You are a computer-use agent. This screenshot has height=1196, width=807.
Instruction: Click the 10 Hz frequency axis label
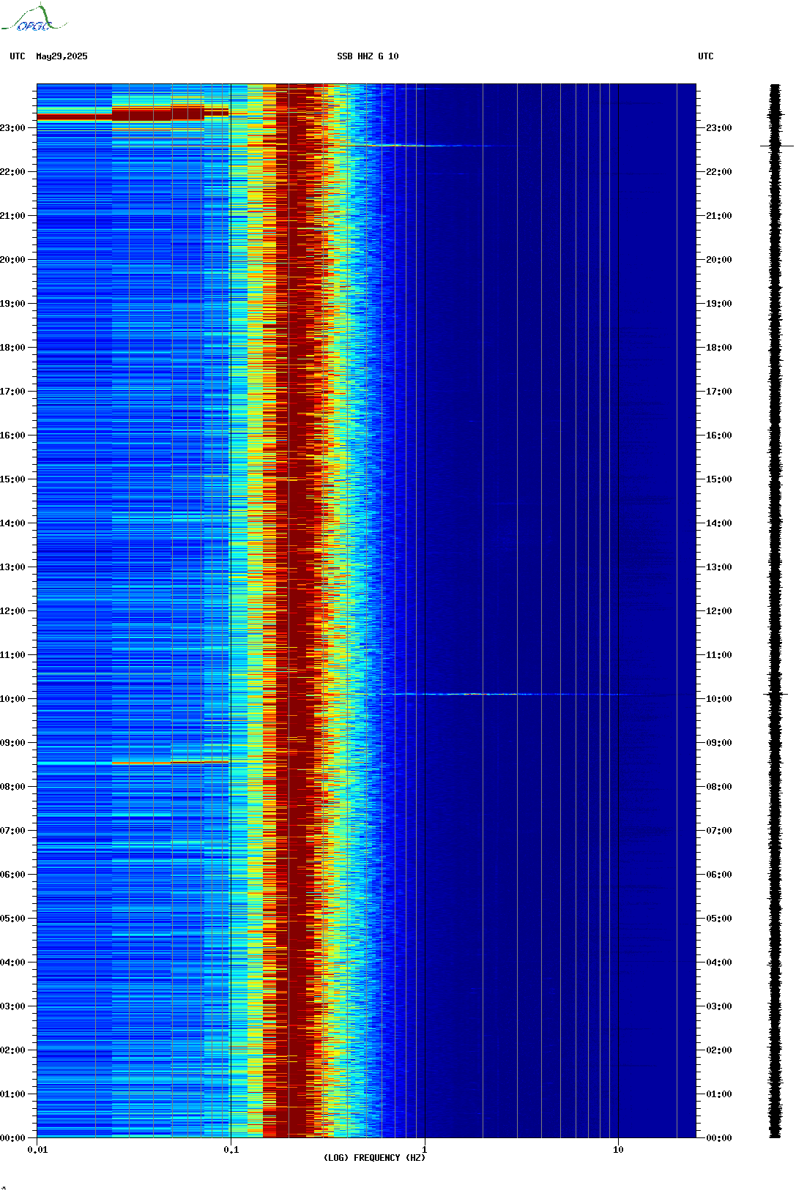pyautogui.click(x=618, y=1150)
